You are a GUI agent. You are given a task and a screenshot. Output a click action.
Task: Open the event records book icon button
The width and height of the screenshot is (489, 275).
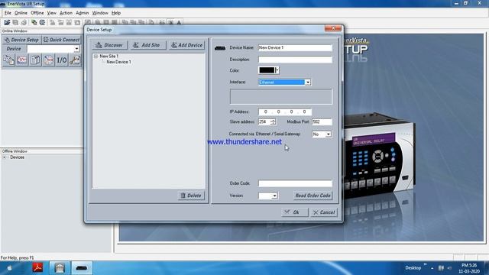click(35, 60)
